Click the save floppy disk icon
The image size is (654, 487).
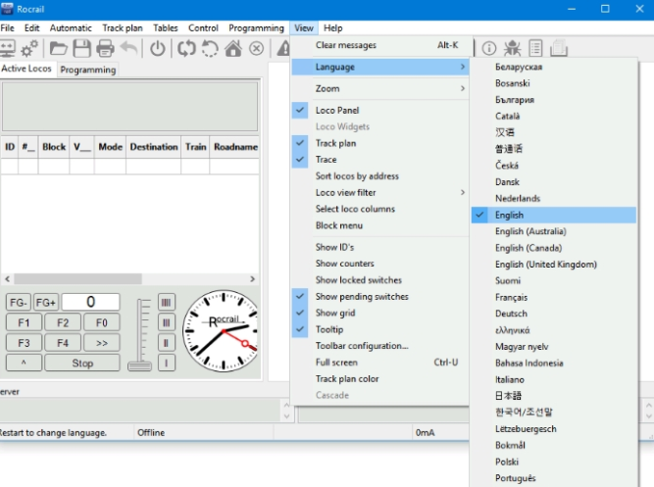(x=82, y=48)
